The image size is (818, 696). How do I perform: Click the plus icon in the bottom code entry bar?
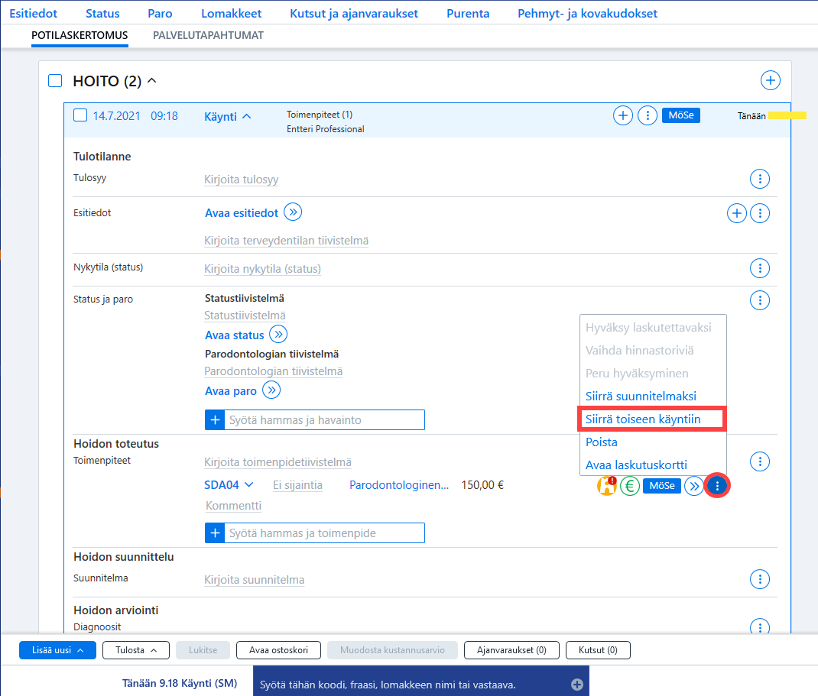coord(577,685)
